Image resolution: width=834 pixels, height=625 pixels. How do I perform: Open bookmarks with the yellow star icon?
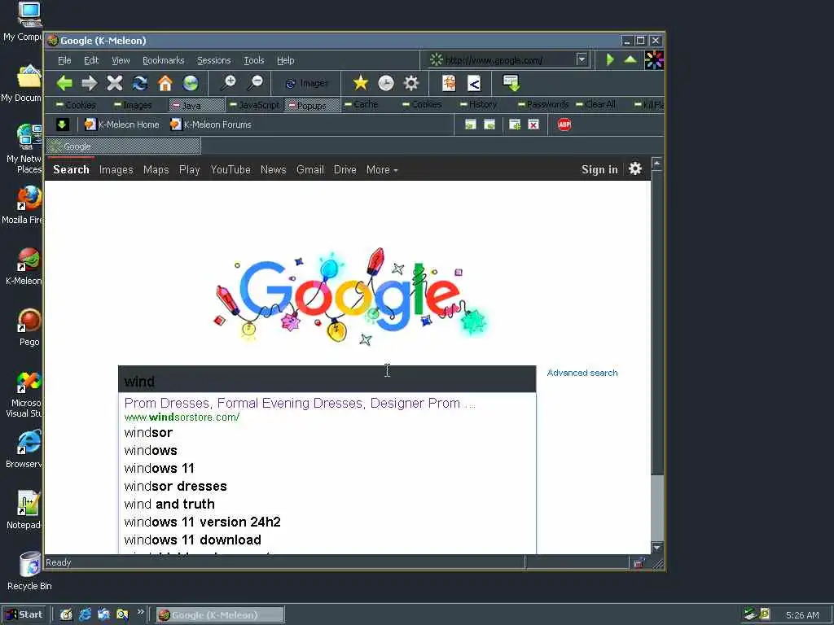click(361, 83)
